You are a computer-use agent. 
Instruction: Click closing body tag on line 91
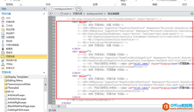[x=66, y=103]
